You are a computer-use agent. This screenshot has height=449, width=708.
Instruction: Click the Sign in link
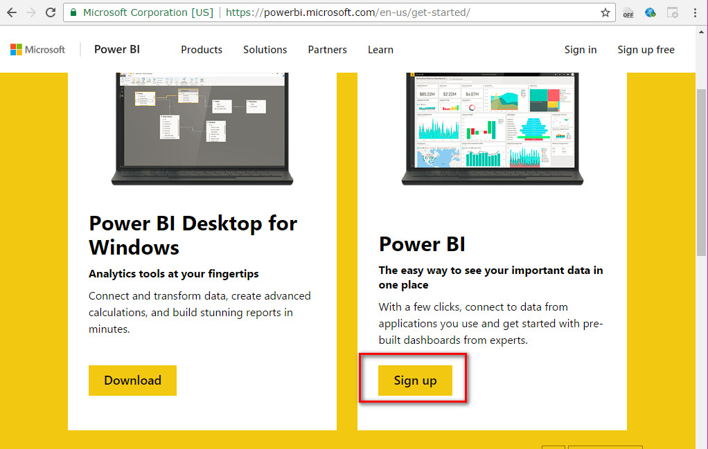click(x=580, y=49)
